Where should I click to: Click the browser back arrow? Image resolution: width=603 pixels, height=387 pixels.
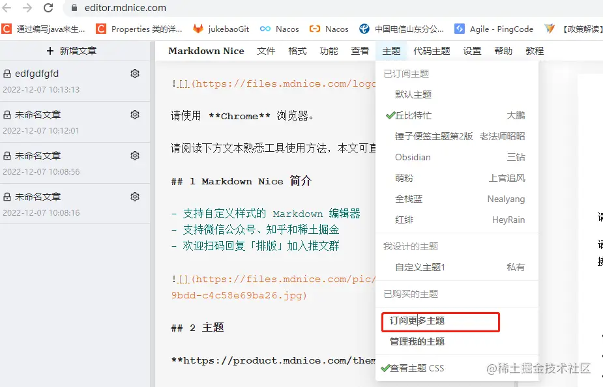(x=7, y=8)
